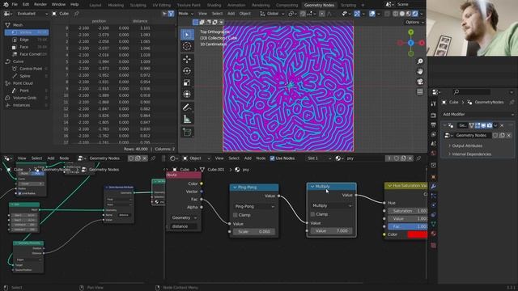The image size is (518, 291).
Task: Select the Rotate tool in viewport toolbar
Action: 187,71
